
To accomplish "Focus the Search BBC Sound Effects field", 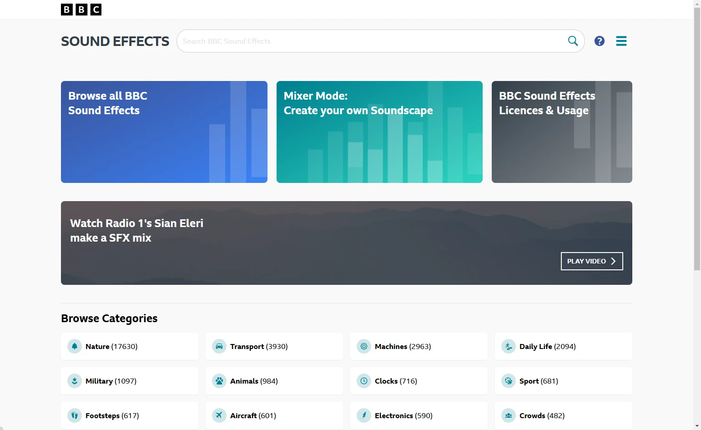I will [x=371, y=41].
